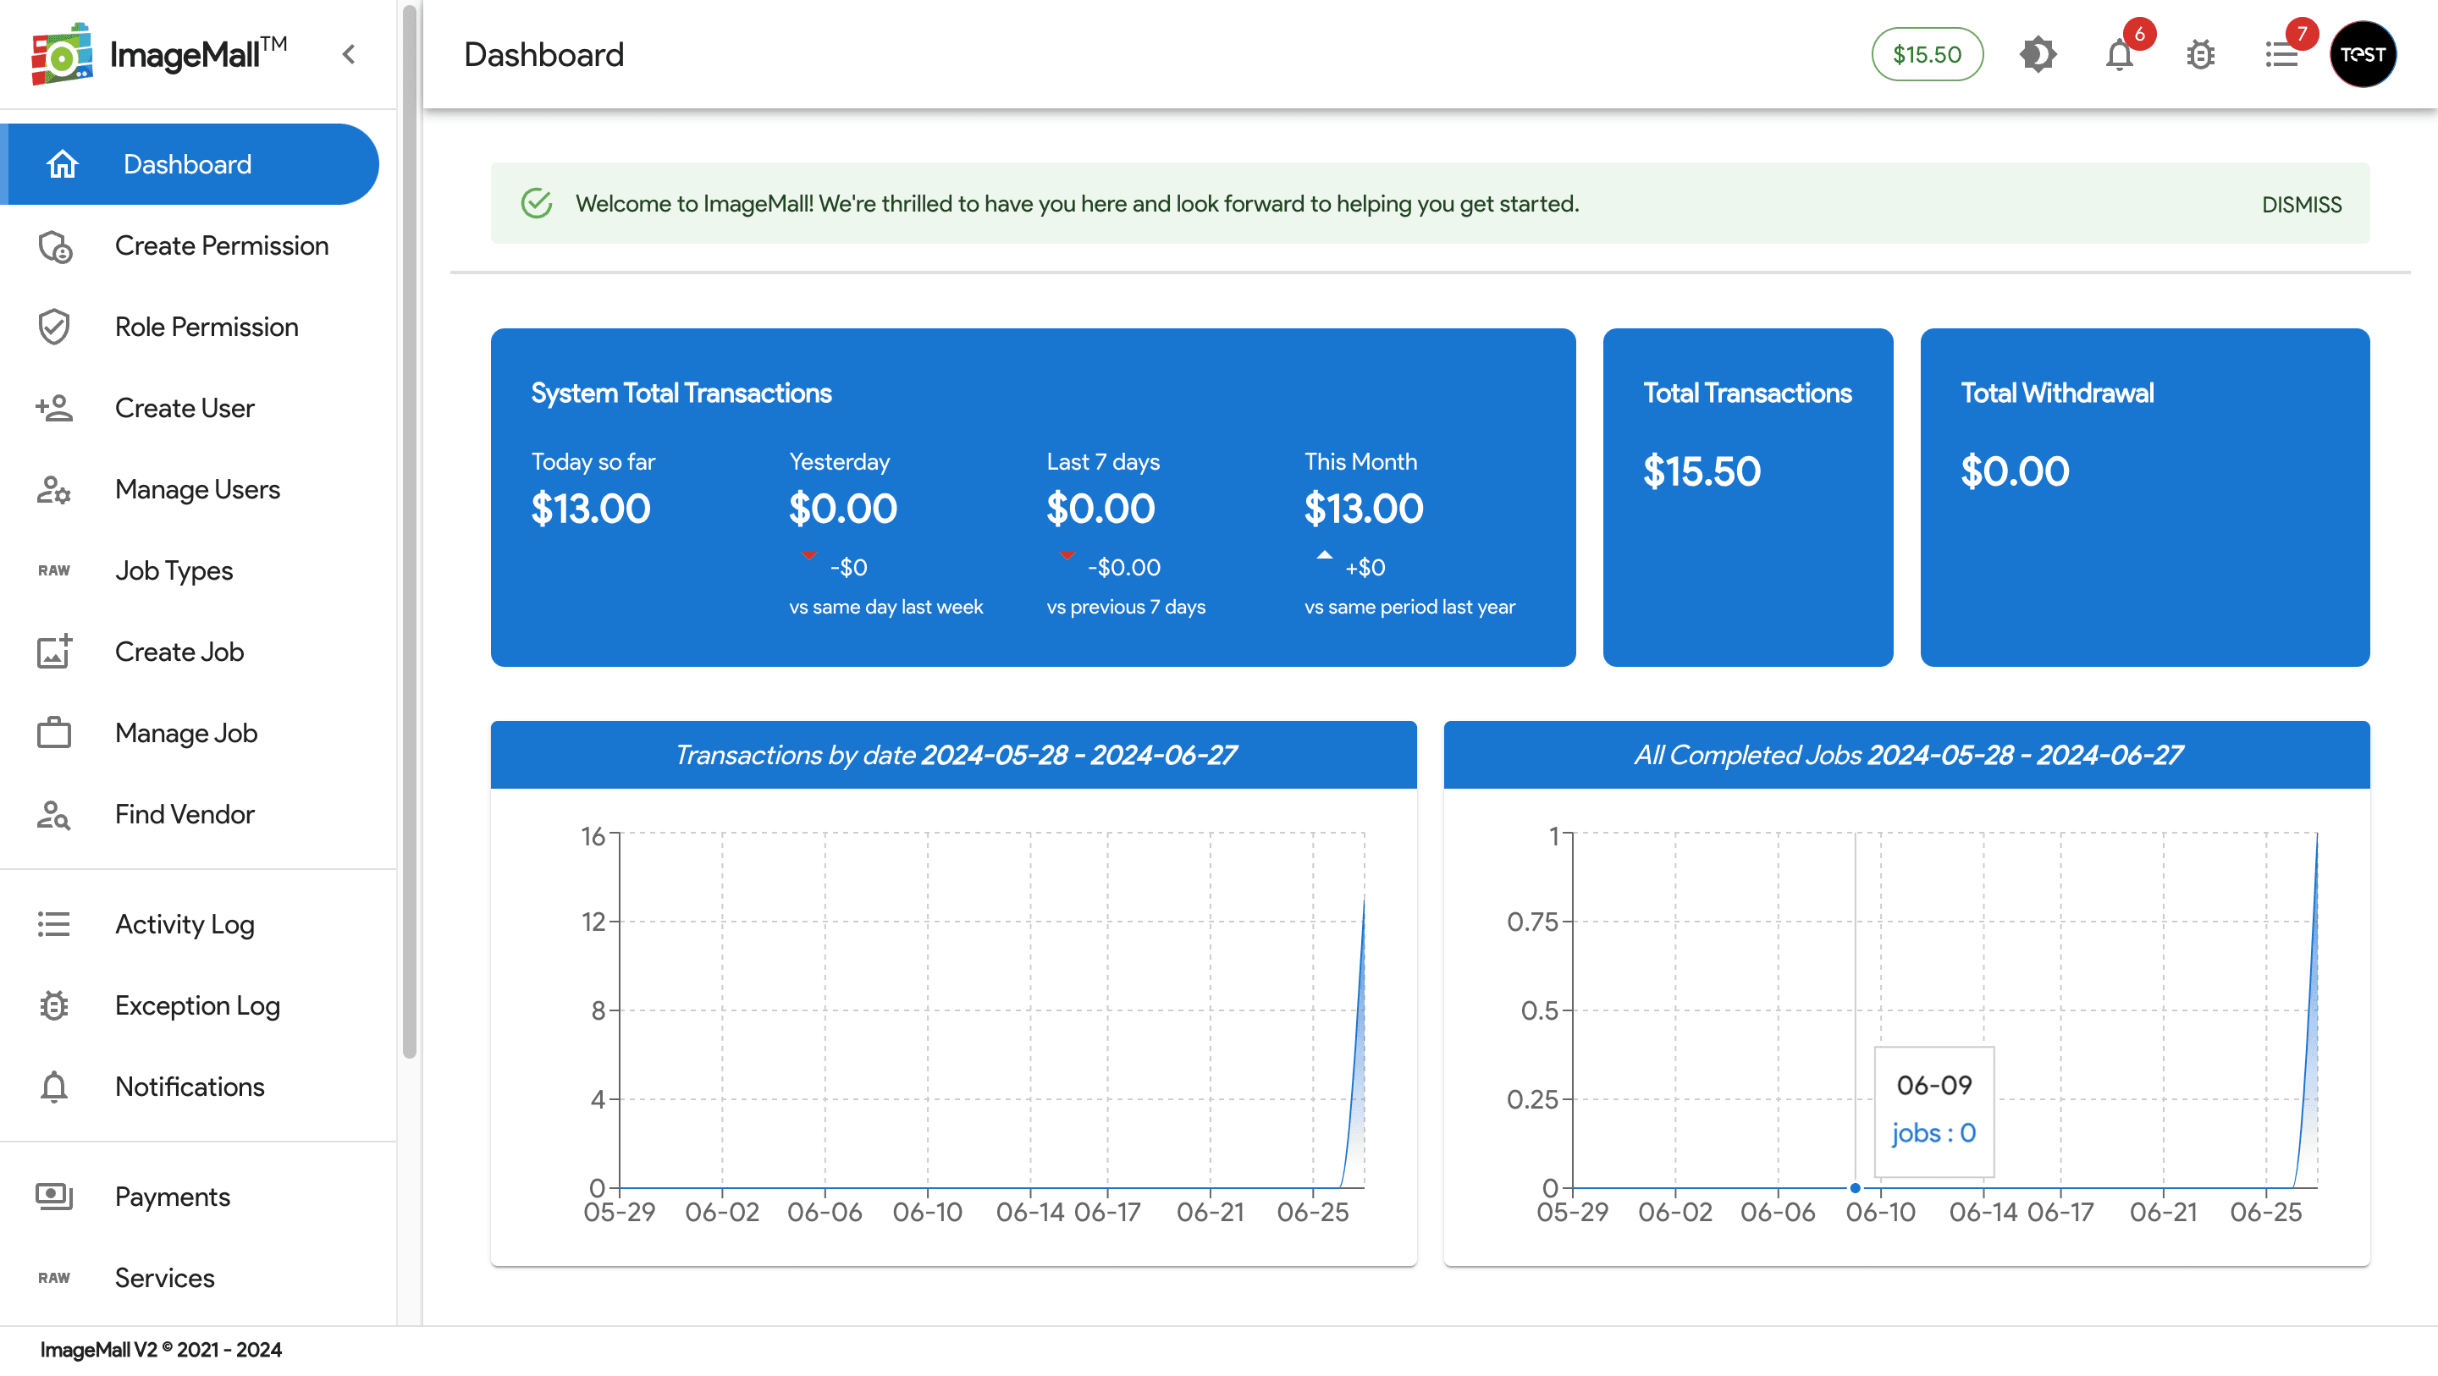Click the 06-09 data point on jobs chart
2438x1376 pixels.
(1855, 1187)
